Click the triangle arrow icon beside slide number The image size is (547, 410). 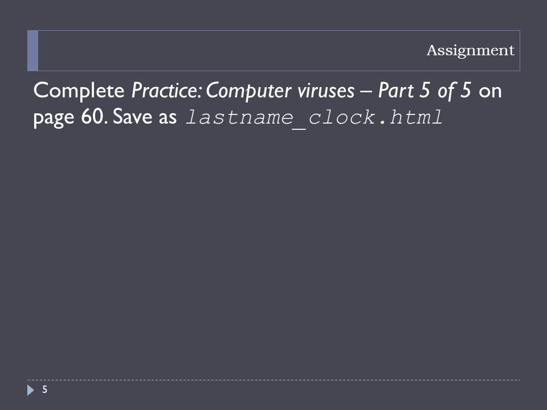tap(31, 390)
